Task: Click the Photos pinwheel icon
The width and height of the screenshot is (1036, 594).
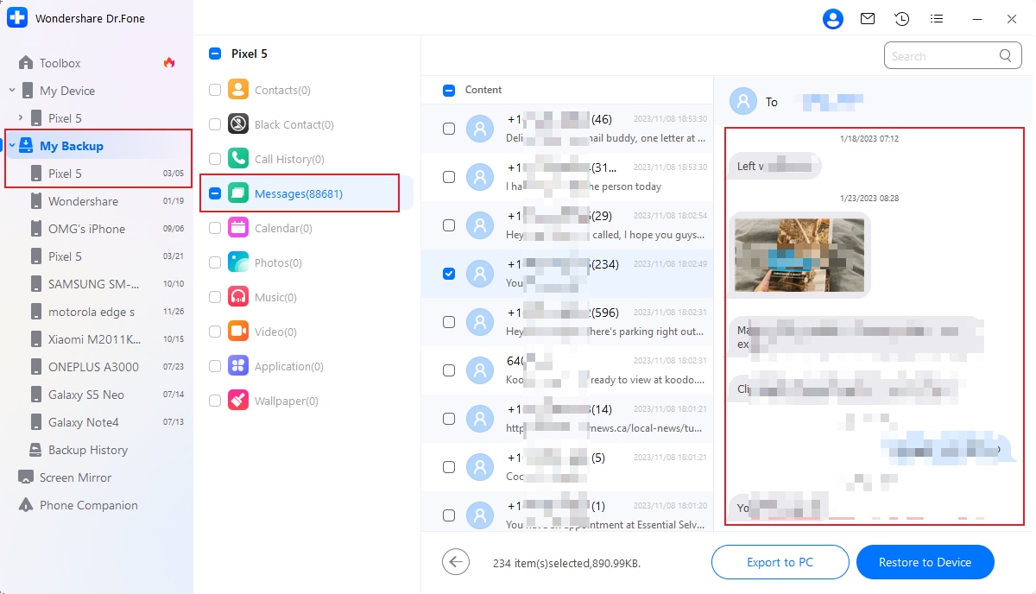Action: point(238,262)
